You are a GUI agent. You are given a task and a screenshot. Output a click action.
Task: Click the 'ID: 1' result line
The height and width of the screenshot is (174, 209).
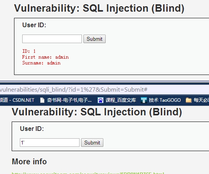click(29, 51)
